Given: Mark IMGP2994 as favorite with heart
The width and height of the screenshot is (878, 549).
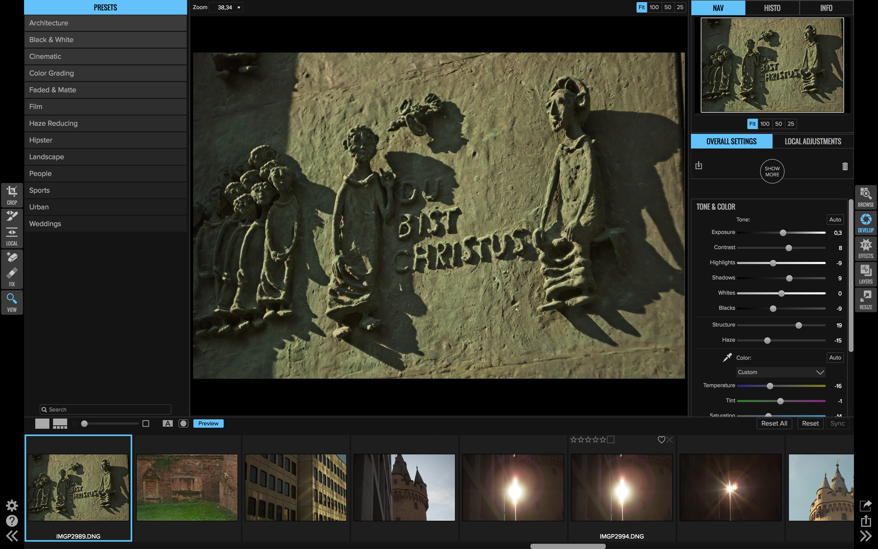Looking at the screenshot, I should coord(661,440).
